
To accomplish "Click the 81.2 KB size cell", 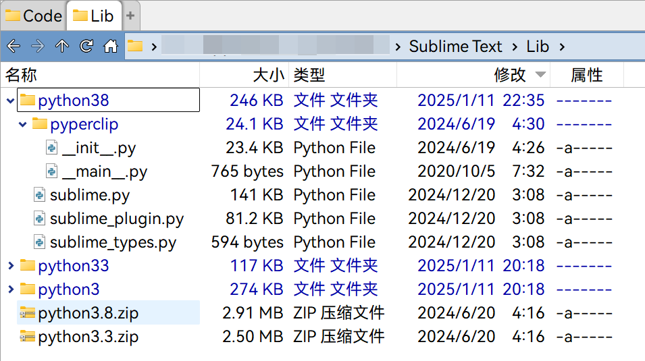I will point(254,219).
